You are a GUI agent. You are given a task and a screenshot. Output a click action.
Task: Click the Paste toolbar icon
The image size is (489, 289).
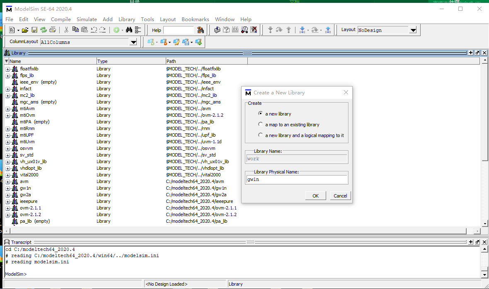85,30
